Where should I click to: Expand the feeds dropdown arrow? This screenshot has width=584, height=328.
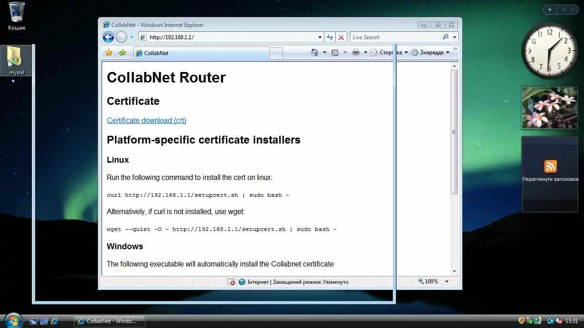344,53
